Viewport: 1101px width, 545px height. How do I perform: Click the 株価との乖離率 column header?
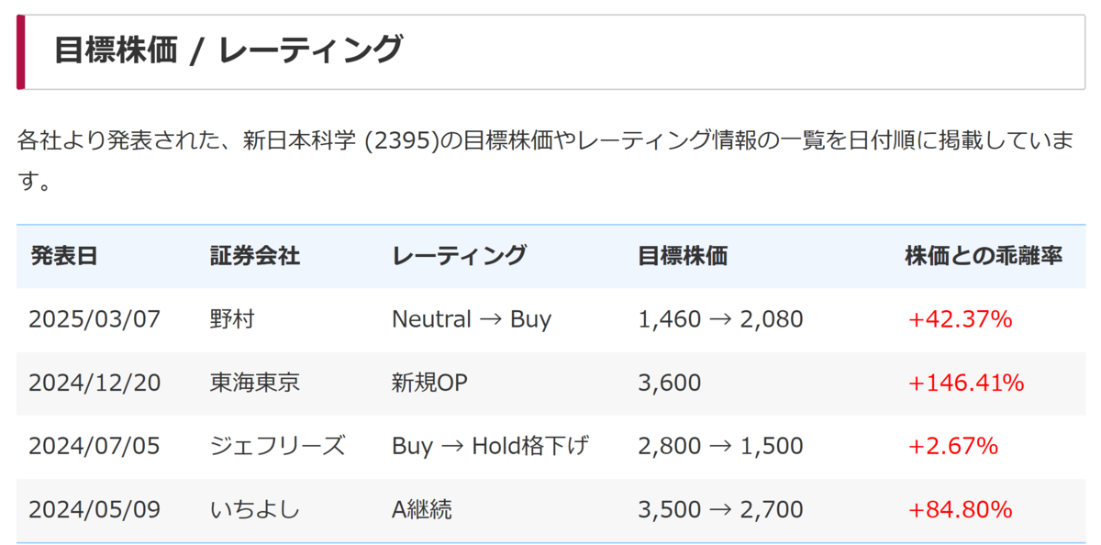pyautogui.click(x=984, y=256)
